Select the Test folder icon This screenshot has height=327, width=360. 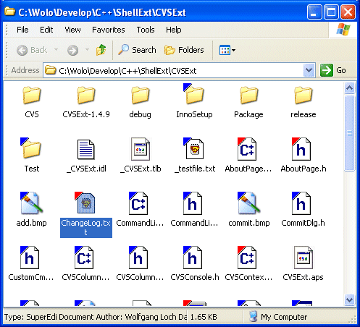click(x=31, y=148)
